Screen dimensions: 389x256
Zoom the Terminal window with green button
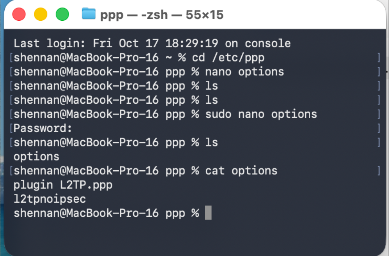[62, 14]
